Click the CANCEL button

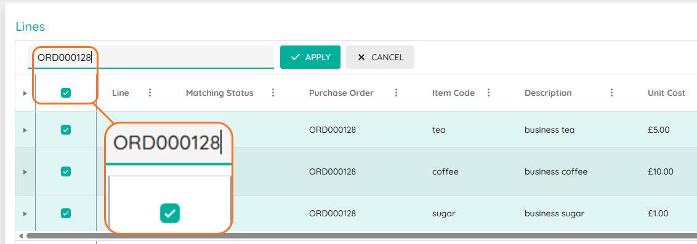380,57
